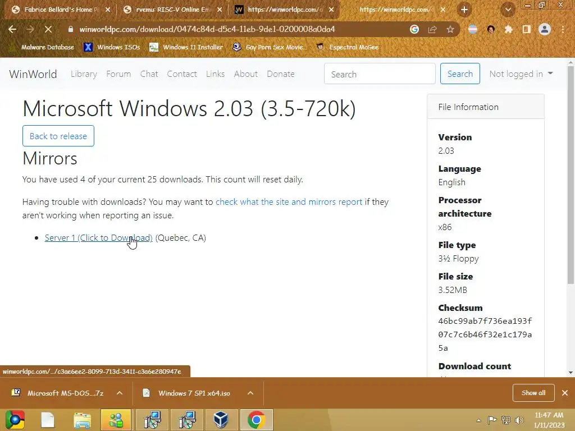
Task: Open the Donate nav item
Action: click(281, 74)
